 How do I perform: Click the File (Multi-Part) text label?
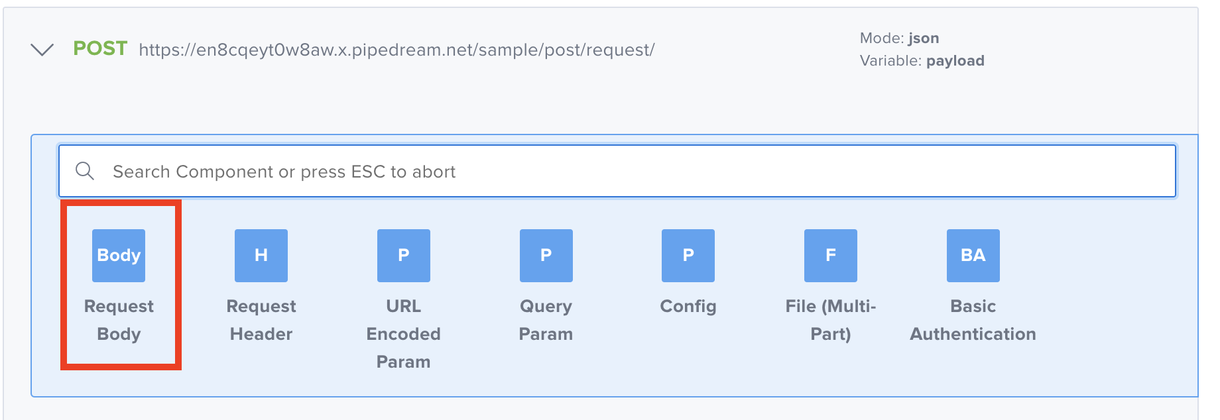point(830,320)
